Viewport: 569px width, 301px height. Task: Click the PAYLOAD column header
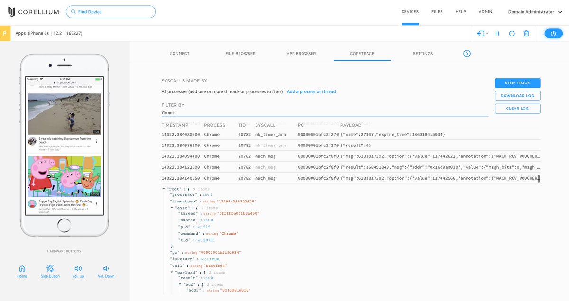(x=351, y=125)
